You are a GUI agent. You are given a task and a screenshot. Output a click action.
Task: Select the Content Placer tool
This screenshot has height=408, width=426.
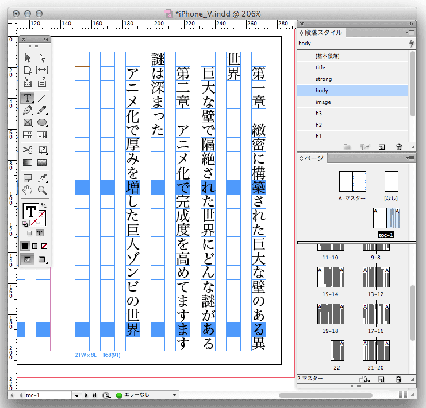pyautogui.click(x=42, y=82)
